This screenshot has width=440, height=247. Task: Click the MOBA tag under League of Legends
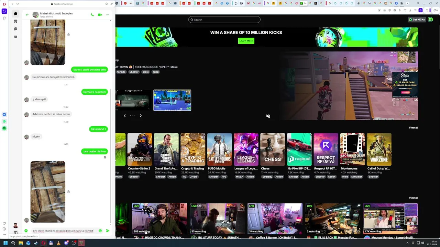point(239,177)
